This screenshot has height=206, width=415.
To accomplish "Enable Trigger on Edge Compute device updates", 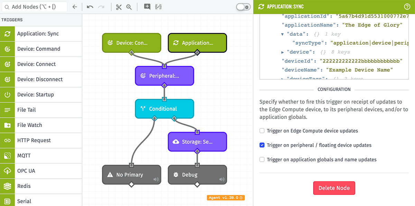I will (x=262, y=131).
